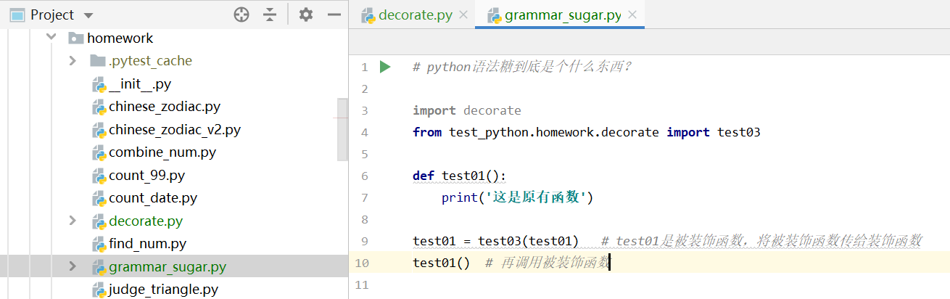This screenshot has width=950, height=299.
Task: Select the homework folder
Action: tap(120, 38)
